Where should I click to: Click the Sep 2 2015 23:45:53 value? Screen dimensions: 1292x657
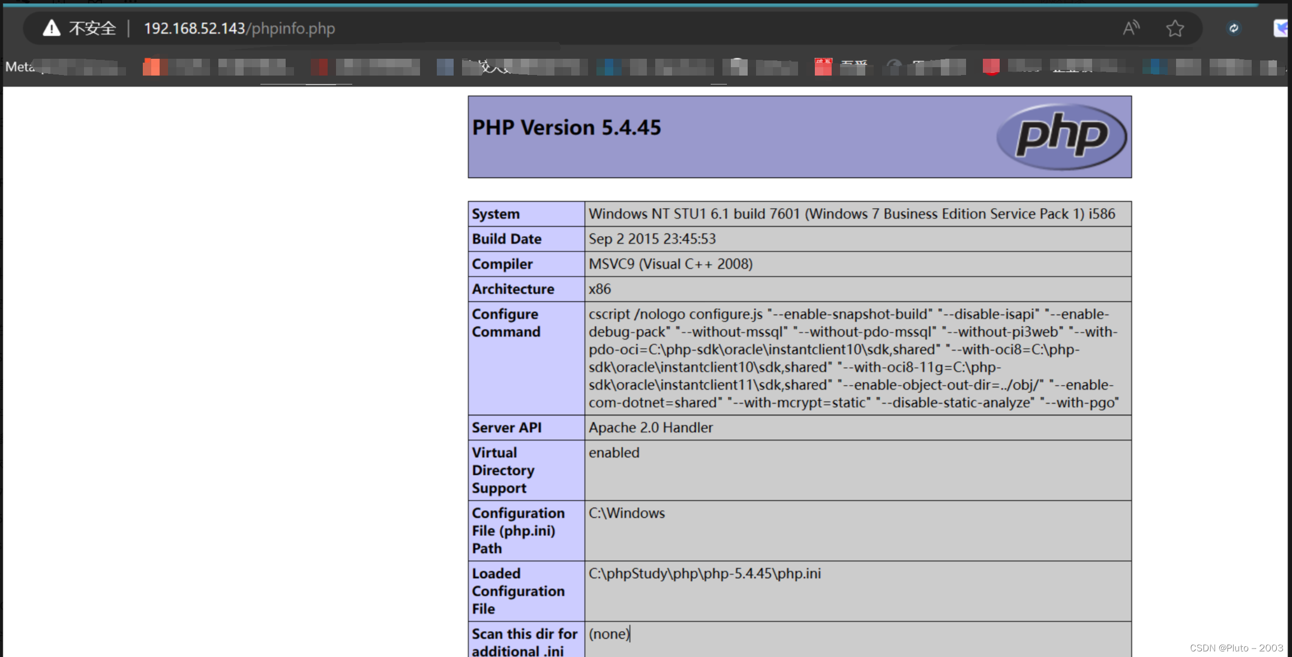[652, 239]
